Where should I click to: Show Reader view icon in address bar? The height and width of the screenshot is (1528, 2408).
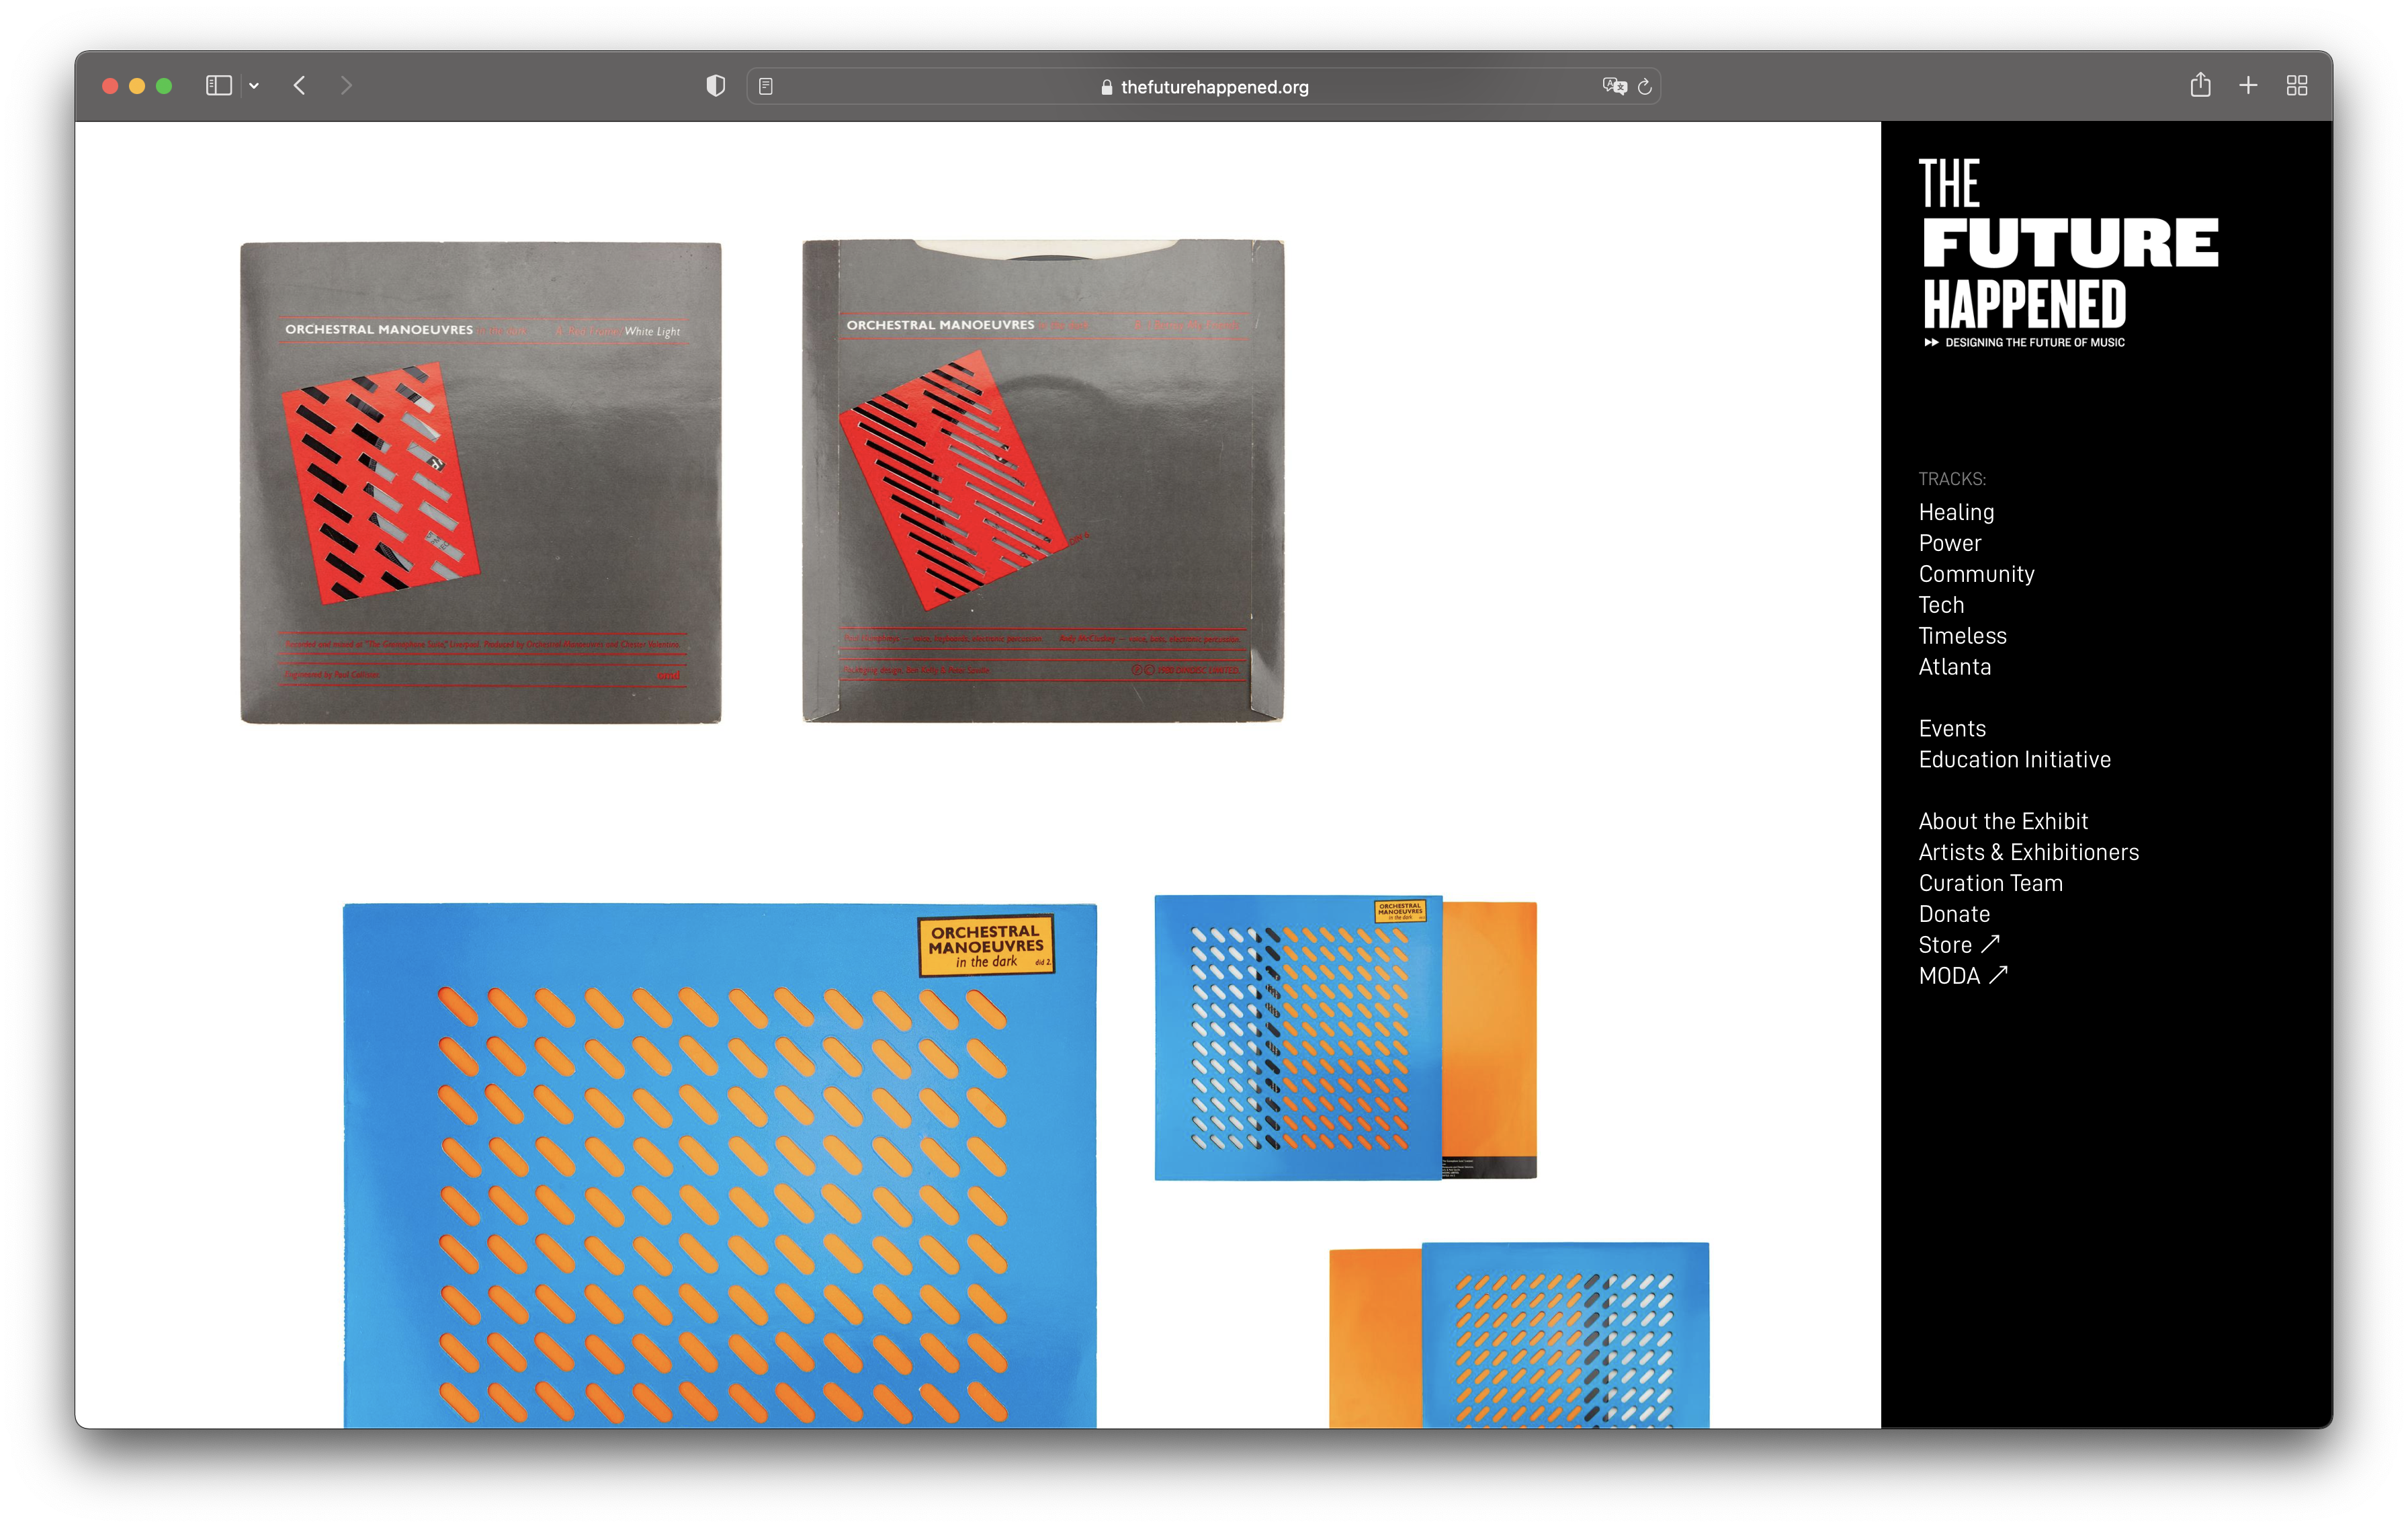coord(766,87)
